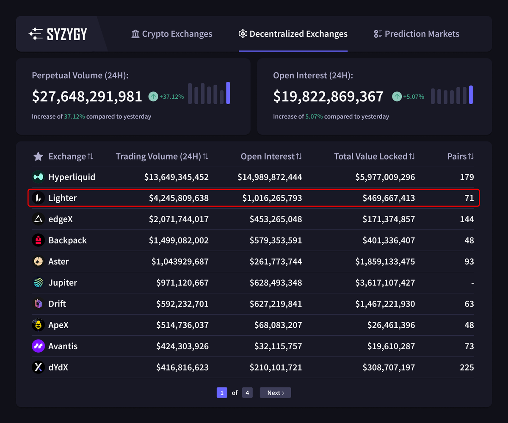Jump to last page 4

tap(247, 393)
